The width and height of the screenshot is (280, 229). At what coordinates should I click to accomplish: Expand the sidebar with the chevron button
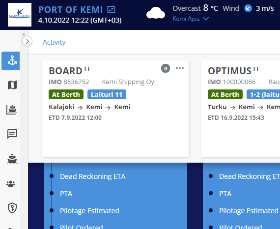pos(28,41)
